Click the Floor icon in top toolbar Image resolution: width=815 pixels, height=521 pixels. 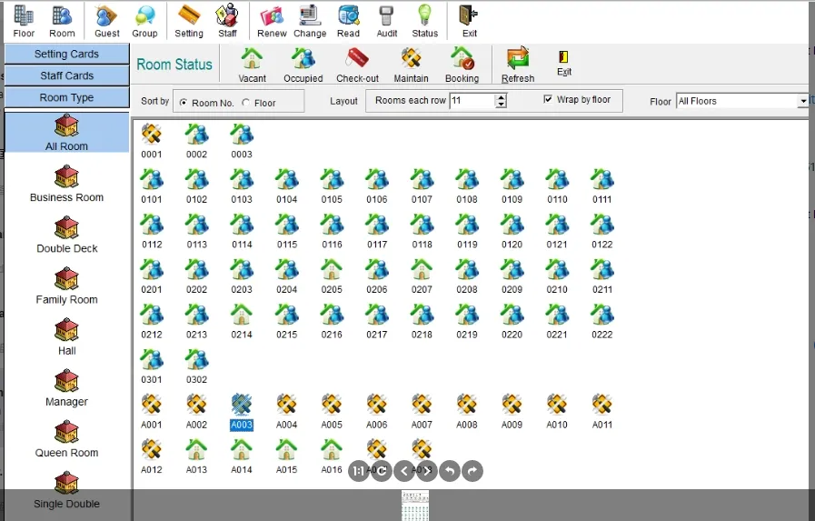(x=24, y=20)
